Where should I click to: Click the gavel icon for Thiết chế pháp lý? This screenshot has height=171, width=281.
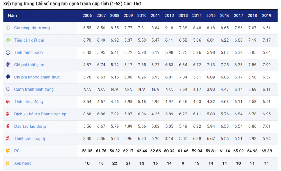pyautogui.click(x=8, y=138)
